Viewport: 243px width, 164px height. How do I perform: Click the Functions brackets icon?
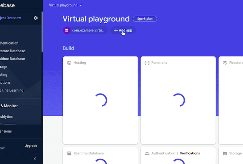[x=147, y=63]
